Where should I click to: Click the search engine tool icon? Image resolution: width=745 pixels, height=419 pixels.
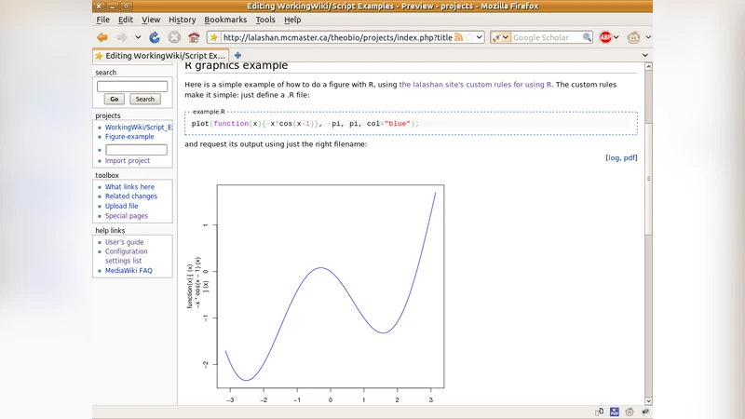coord(497,37)
